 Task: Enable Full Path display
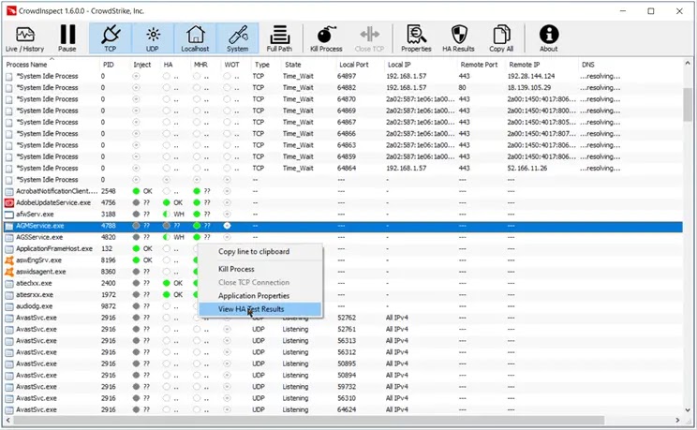coord(279,38)
